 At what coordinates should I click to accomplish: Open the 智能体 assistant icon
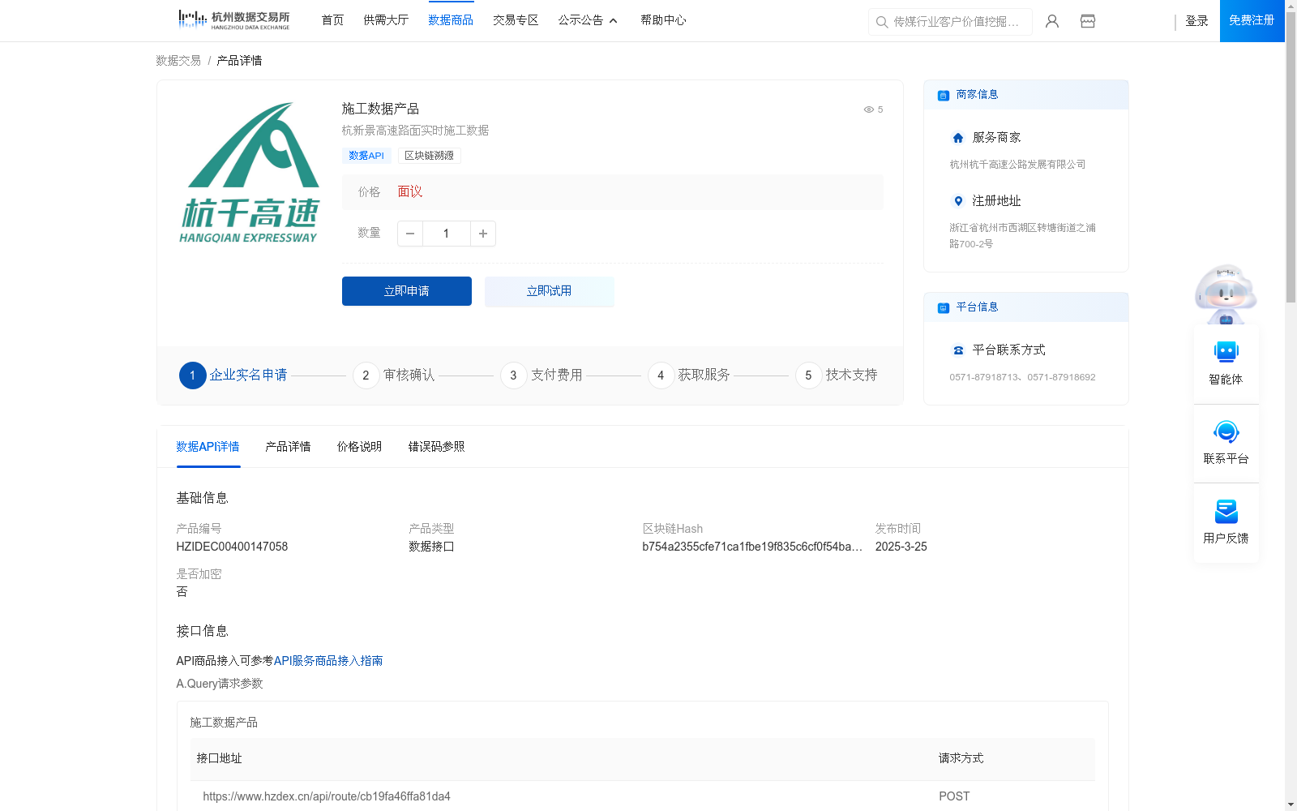point(1226,352)
